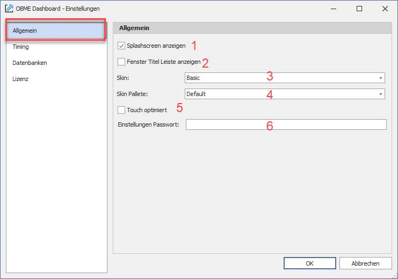Click the Allgemein section header bar
The height and width of the screenshot is (279, 398).
pyautogui.click(x=252, y=28)
